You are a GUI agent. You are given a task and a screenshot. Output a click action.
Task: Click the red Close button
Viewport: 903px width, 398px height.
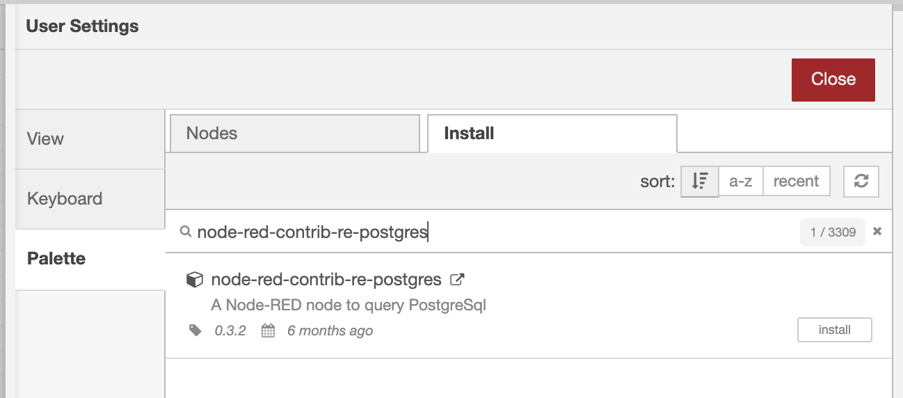click(833, 79)
